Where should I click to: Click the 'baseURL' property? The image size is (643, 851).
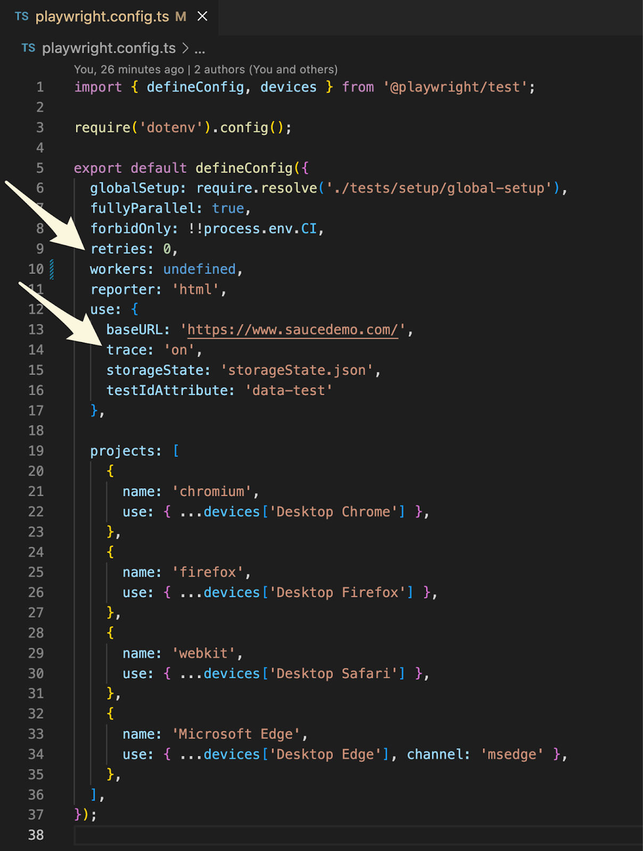(x=135, y=330)
